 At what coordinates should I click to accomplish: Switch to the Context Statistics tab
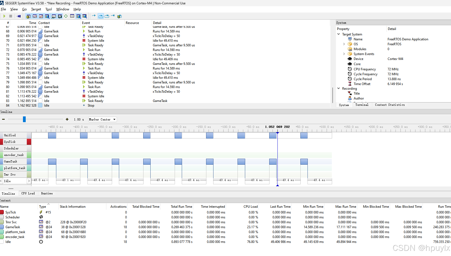coord(390,105)
